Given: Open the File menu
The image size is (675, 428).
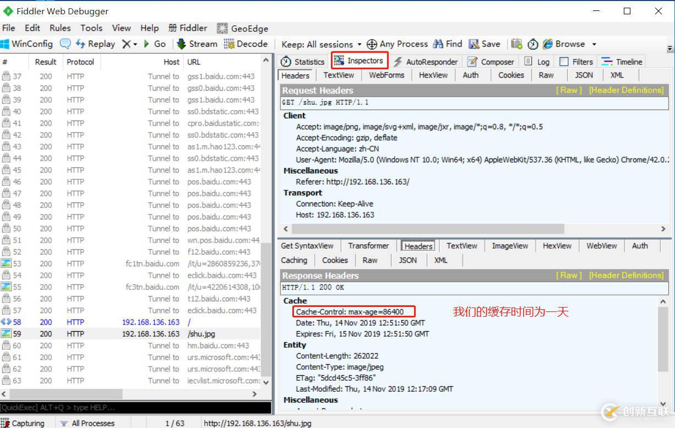Looking at the screenshot, I should 9,28.
